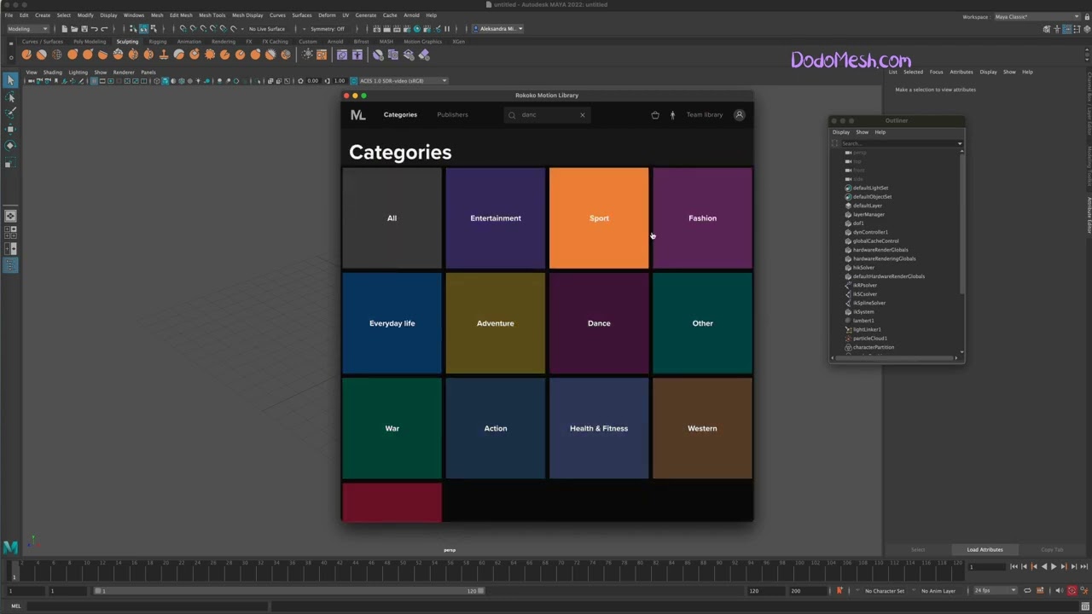Screen dimensions: 1092x614
Task: Open the user account icon
Action: point(740,114)
